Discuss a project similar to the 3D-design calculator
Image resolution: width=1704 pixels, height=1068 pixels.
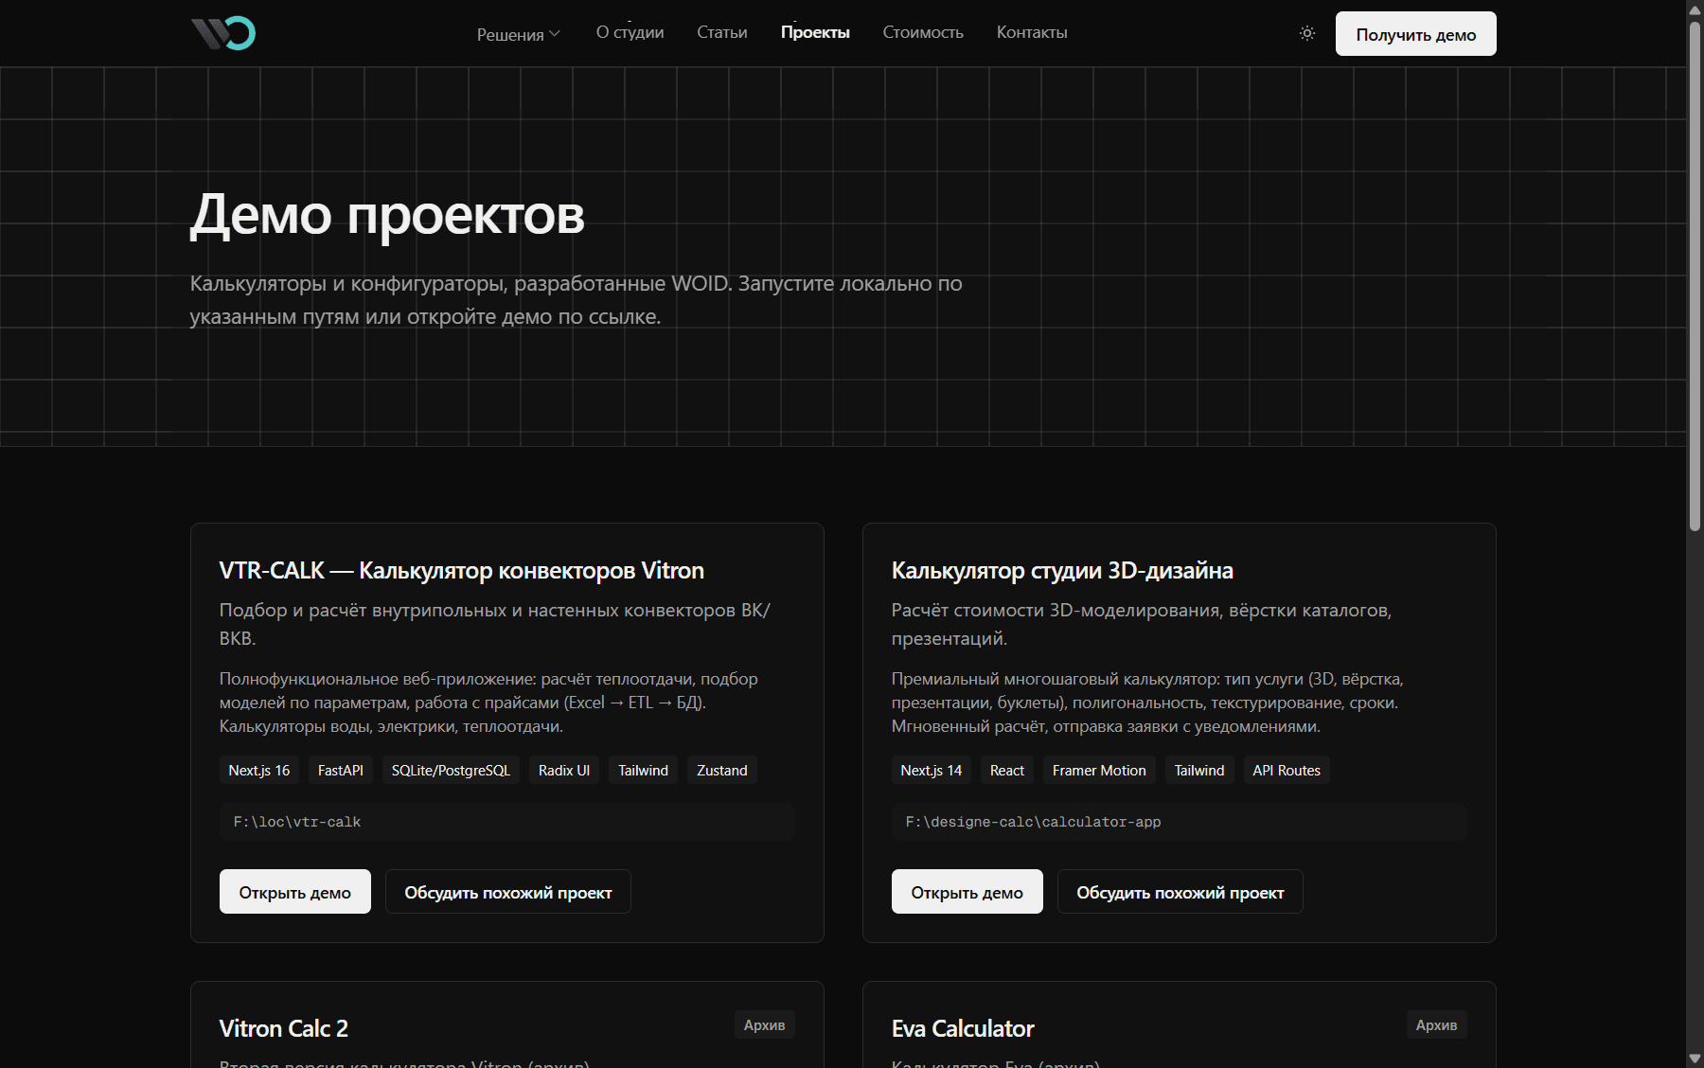pos(1180,892)
